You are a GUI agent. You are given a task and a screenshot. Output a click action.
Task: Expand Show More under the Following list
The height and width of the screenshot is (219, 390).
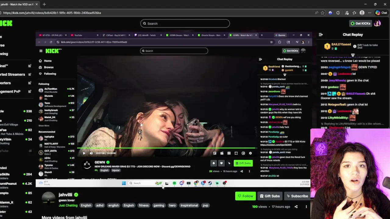[x=44, y=126]
